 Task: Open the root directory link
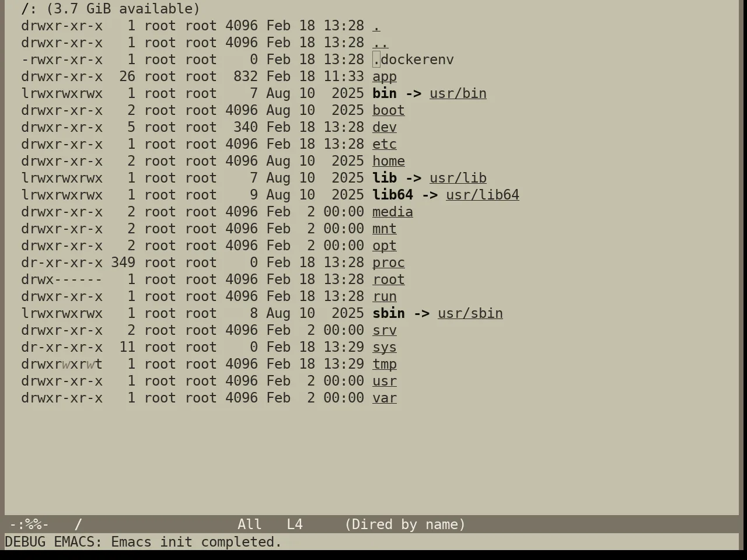[389, 279]
